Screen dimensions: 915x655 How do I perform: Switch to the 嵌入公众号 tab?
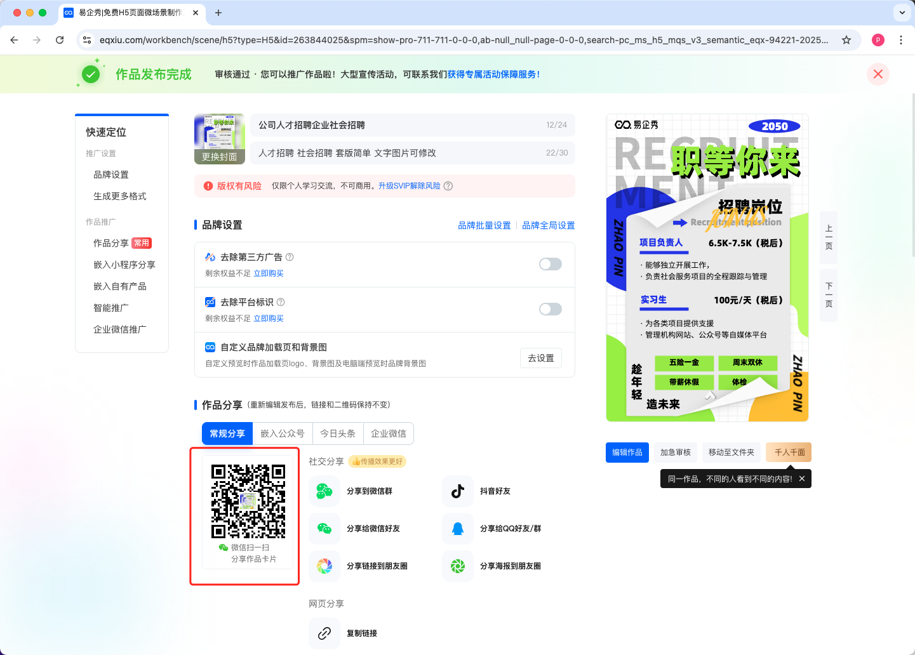click(x=283, y=433)
